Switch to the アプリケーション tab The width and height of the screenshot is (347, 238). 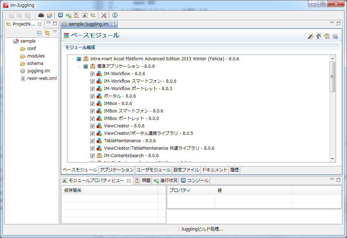[117, 170]
